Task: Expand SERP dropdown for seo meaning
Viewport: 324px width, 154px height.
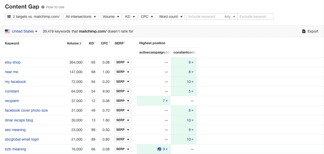Action: click(x=123, y=130)
